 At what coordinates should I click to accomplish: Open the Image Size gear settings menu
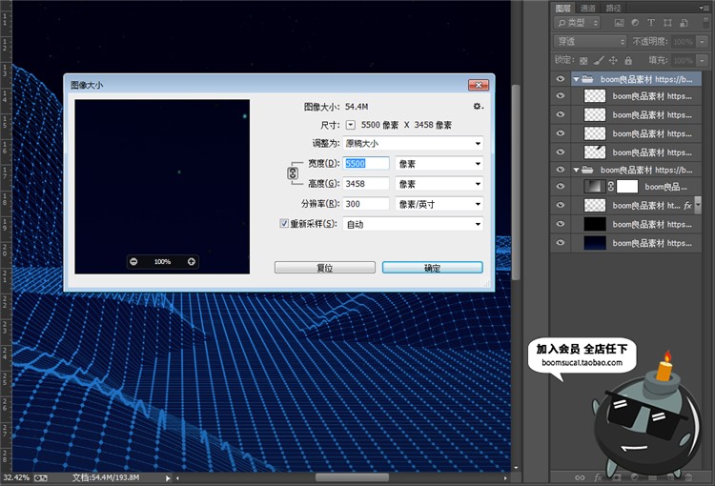point(478,107)
